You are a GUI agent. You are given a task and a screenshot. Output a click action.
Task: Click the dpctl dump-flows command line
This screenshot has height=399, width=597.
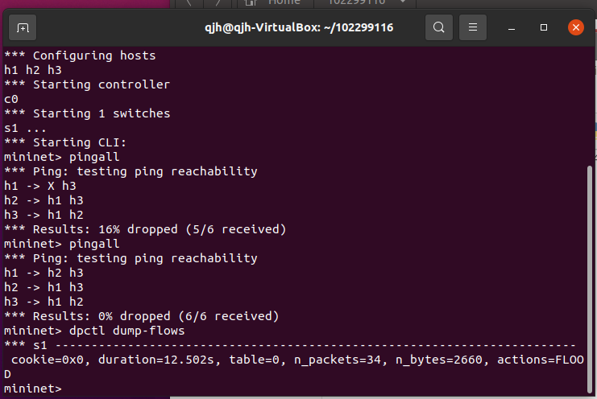(94, 331)
